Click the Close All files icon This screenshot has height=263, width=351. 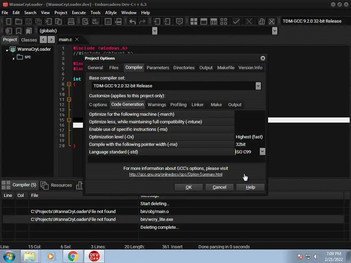tap(58, 21)
